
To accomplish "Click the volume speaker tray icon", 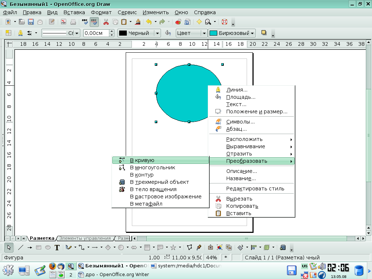I will pos(322,266).
